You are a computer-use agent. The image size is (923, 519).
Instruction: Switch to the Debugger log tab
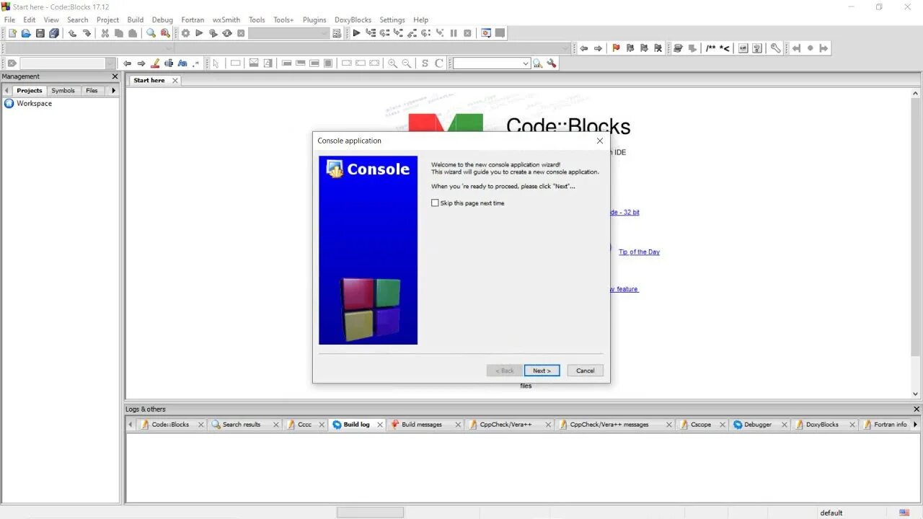[758, 425]
